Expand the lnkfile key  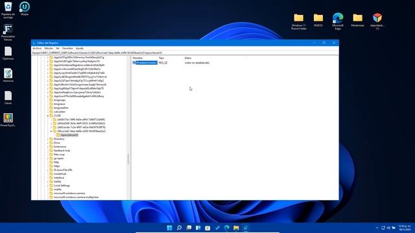pyautogui.click(x=48, y=182)
